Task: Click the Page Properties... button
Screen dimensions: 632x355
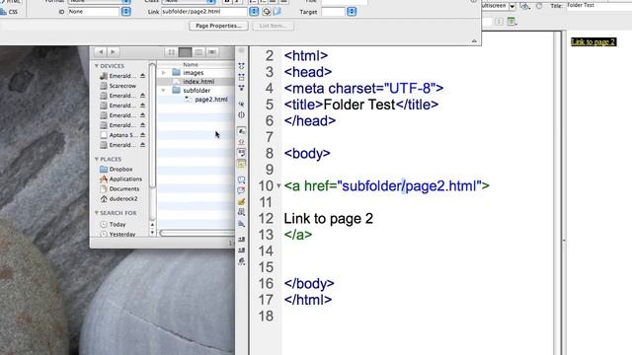Action: click(x=218, y=26)
